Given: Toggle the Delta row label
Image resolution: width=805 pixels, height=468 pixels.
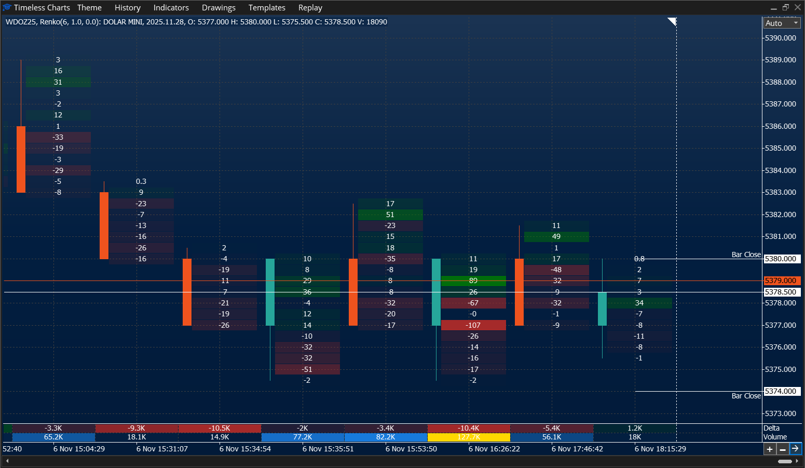Looking at the screenshot, I should 771,428.
